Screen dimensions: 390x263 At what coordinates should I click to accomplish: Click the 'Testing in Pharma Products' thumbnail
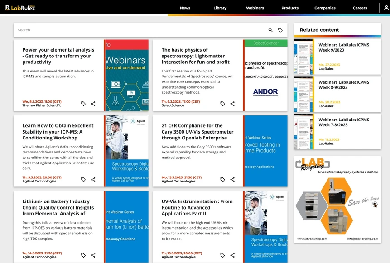click(265, 151)
